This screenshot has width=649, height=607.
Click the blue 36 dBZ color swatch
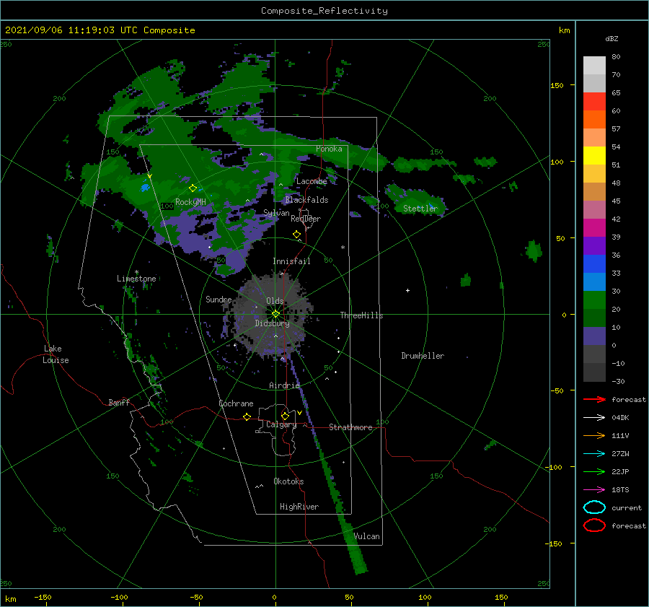click(x=594, y=263)
